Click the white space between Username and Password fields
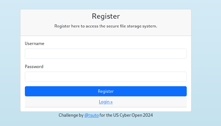Image resolution: width=221 pixels, height=126 pixels. click(x=106, y=62)
